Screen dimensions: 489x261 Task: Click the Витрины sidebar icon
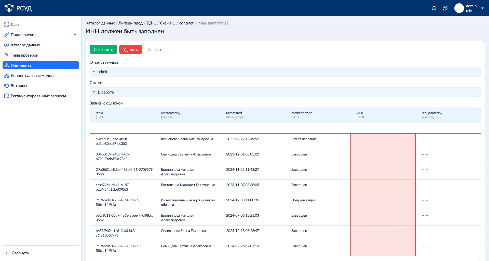7,86
